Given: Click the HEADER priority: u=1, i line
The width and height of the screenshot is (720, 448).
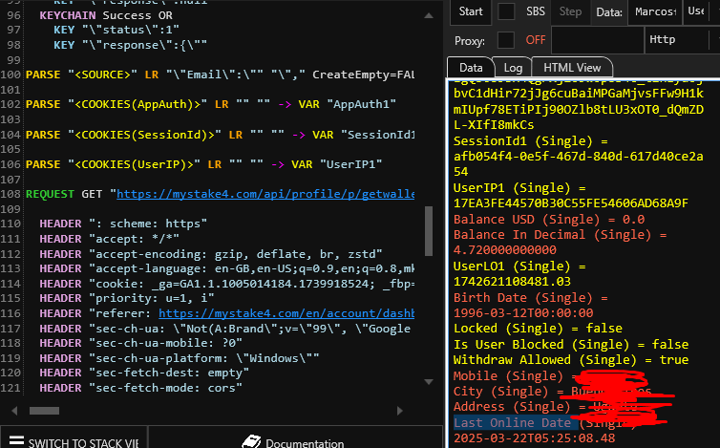Looking at the screenshot, I should (x=127, y=298).
